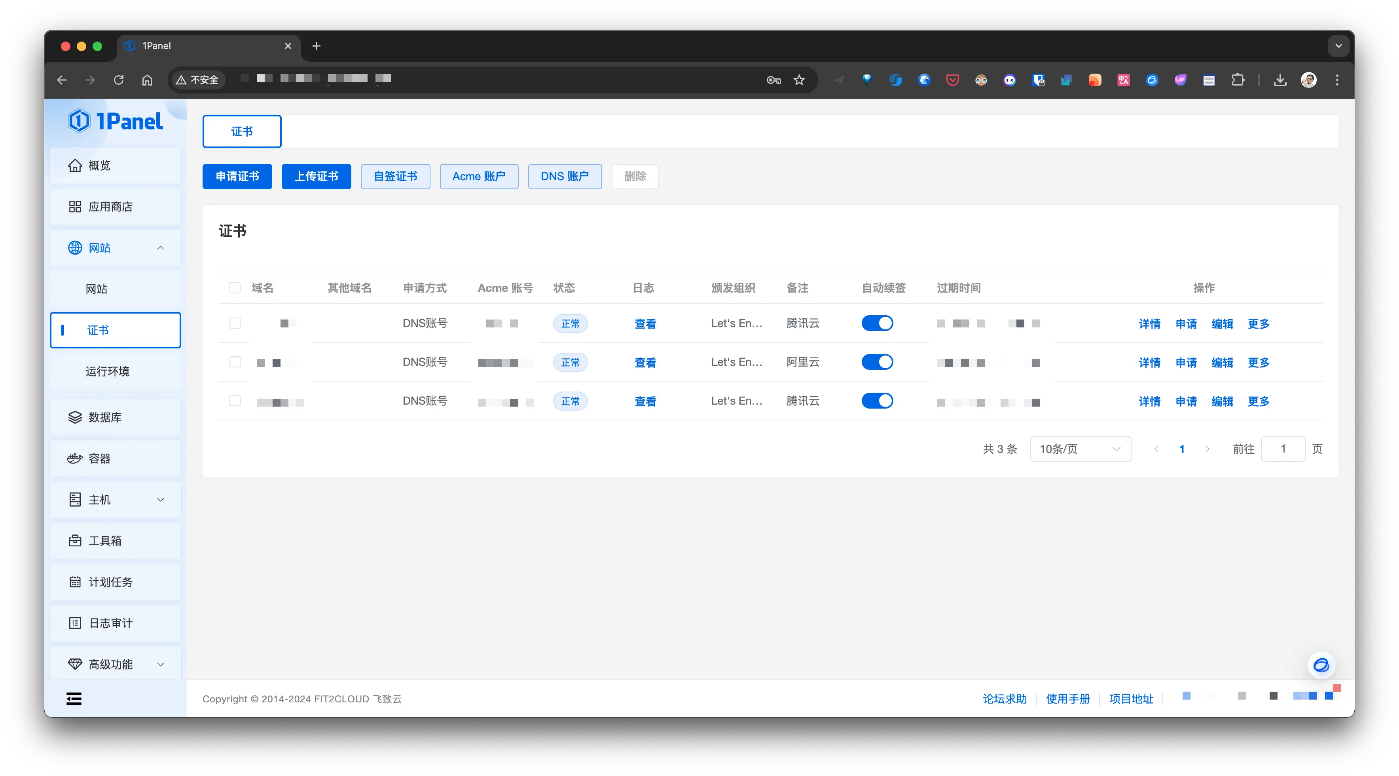
Task: Go to 应用商店 app store
Action: point(115,207)
